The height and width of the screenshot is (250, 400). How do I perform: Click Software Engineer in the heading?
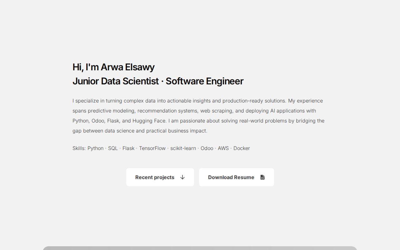click(204, 81)
